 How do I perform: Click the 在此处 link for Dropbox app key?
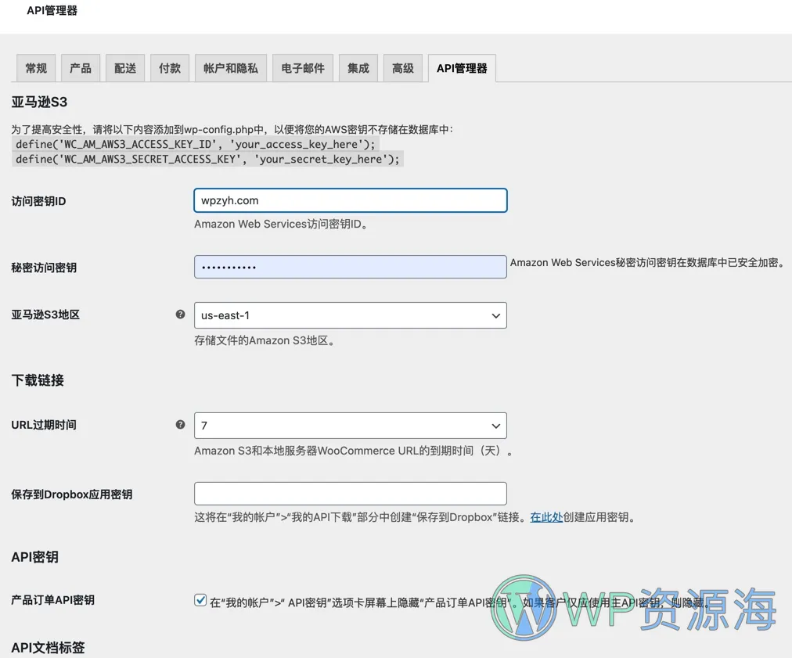pyautogui.click(x=546, y=517)
